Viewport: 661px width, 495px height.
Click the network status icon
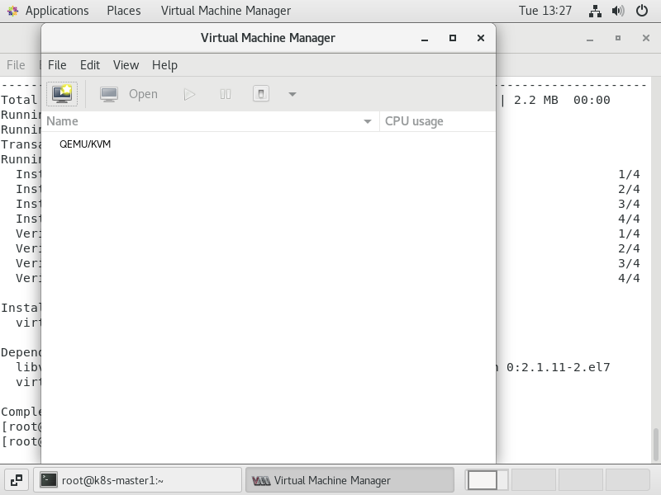pyautogui.click(x=595, y=11)
